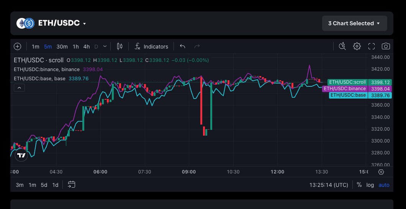Toggle logarithmic scale mode
The image size is (406, 209).
[370, 185]
